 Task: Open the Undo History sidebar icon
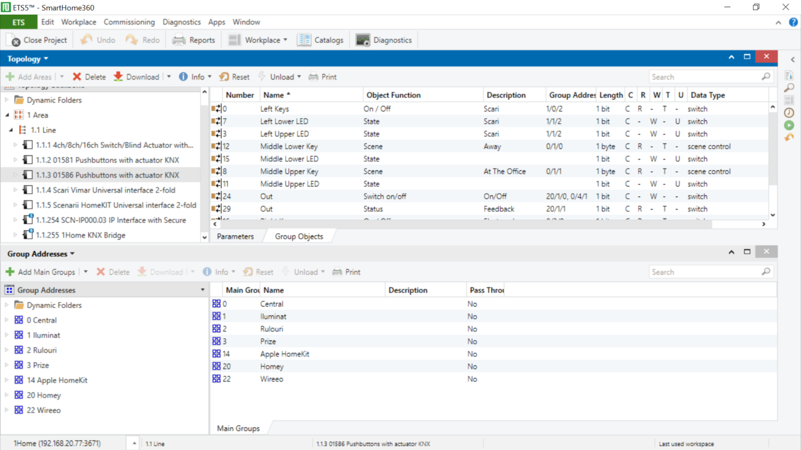[789, 137]
